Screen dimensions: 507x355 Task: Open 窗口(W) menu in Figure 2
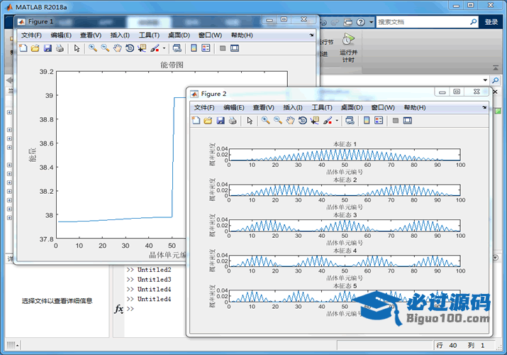click(383, 107)
